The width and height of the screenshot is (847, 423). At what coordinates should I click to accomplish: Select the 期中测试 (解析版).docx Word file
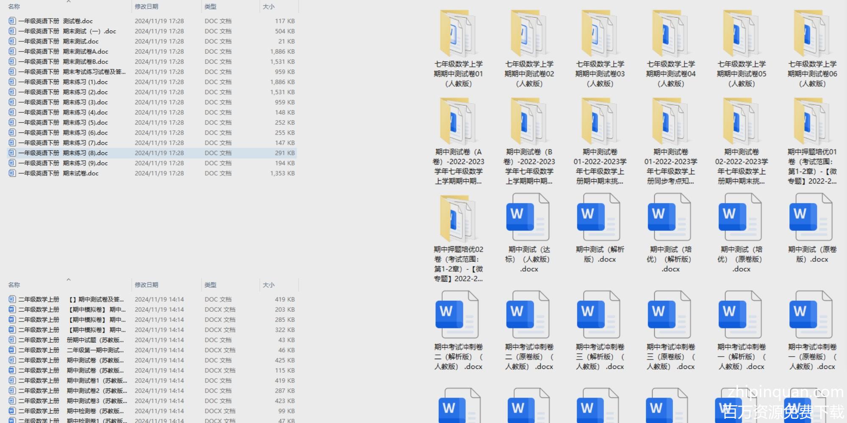click(600, 217)
